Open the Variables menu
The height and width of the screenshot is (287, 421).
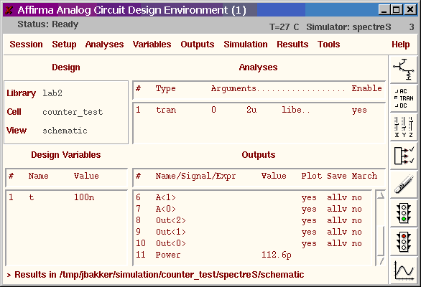pos(152,44)
